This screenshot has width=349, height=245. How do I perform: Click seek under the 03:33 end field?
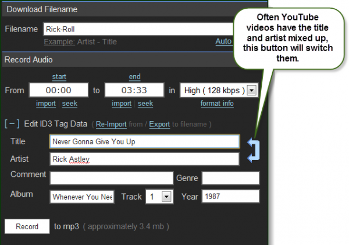pyautogui.click(x=145, y=104)
